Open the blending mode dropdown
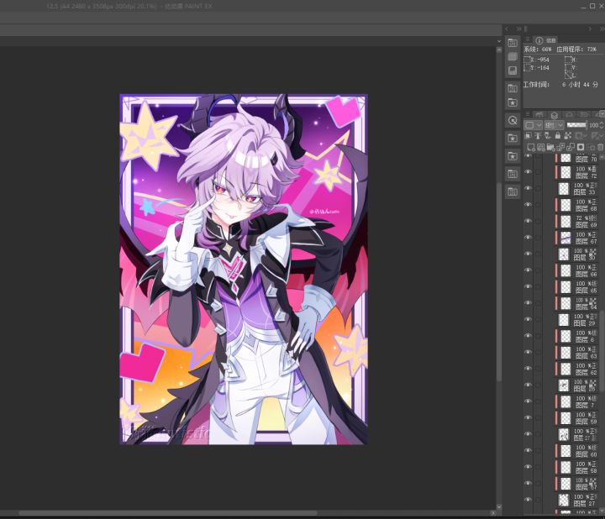Screen dimensions: 605x519 [553, 124]
